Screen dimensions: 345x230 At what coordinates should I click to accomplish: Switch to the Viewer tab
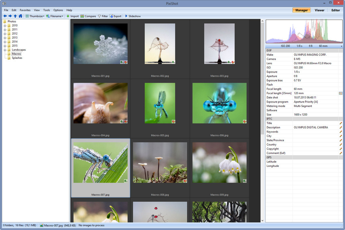coord(319,10)
